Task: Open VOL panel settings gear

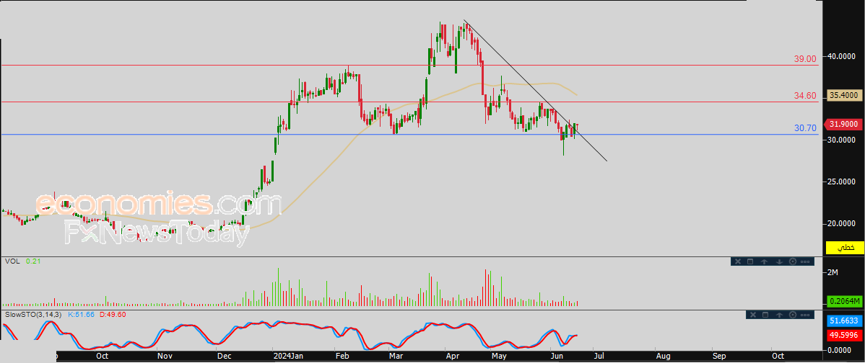Action: 793,261
